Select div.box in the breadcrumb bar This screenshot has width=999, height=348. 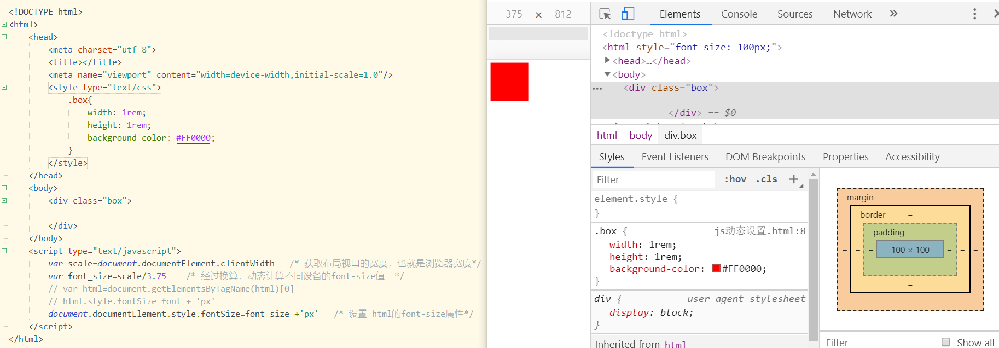(x=681, y=135)
